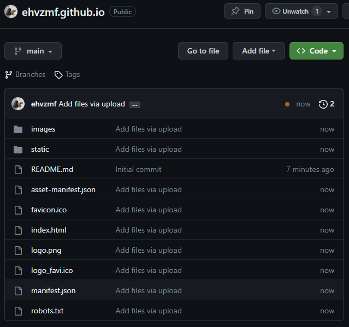The image size is (349, 327).
Task: Expand the Add file dropdown
Action: click(259, 51)
